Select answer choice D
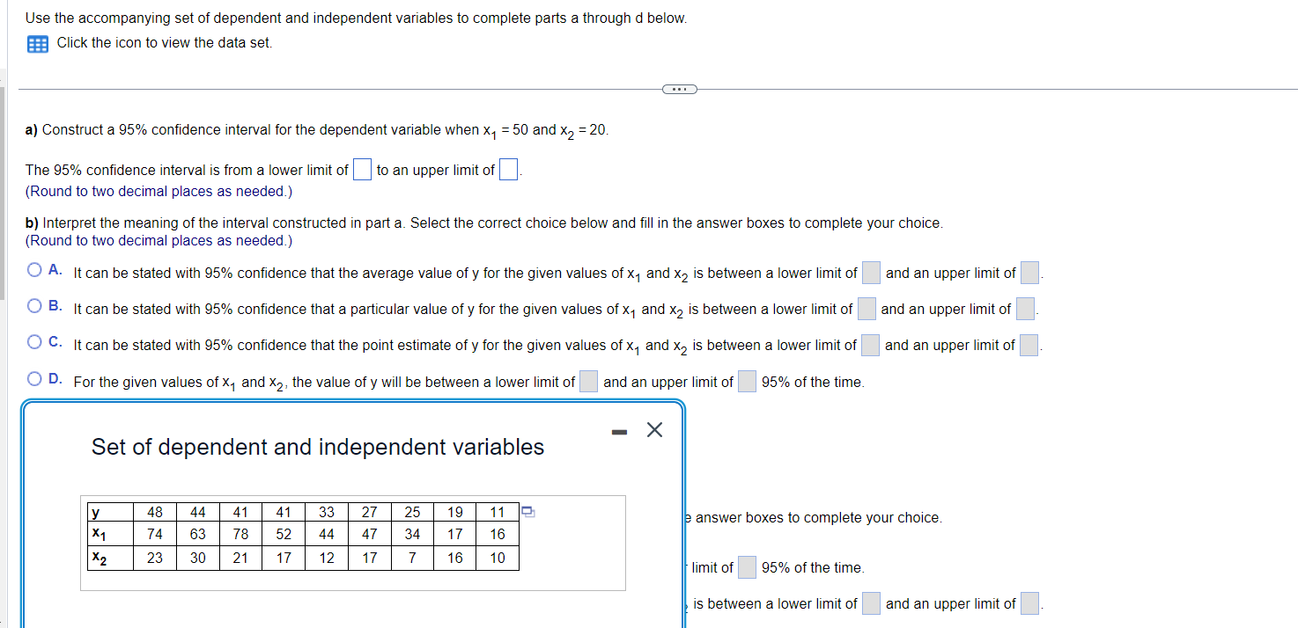The height and width of the screenshot is (628, 1298). click(33, 378)
